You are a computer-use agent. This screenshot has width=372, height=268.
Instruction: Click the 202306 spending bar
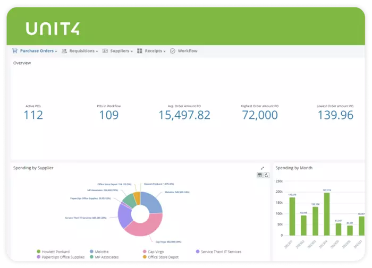click(350, 230)
